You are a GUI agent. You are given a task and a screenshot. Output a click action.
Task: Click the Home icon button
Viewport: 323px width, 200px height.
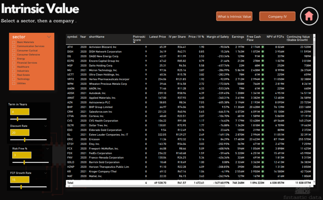(x=309, y=16)
